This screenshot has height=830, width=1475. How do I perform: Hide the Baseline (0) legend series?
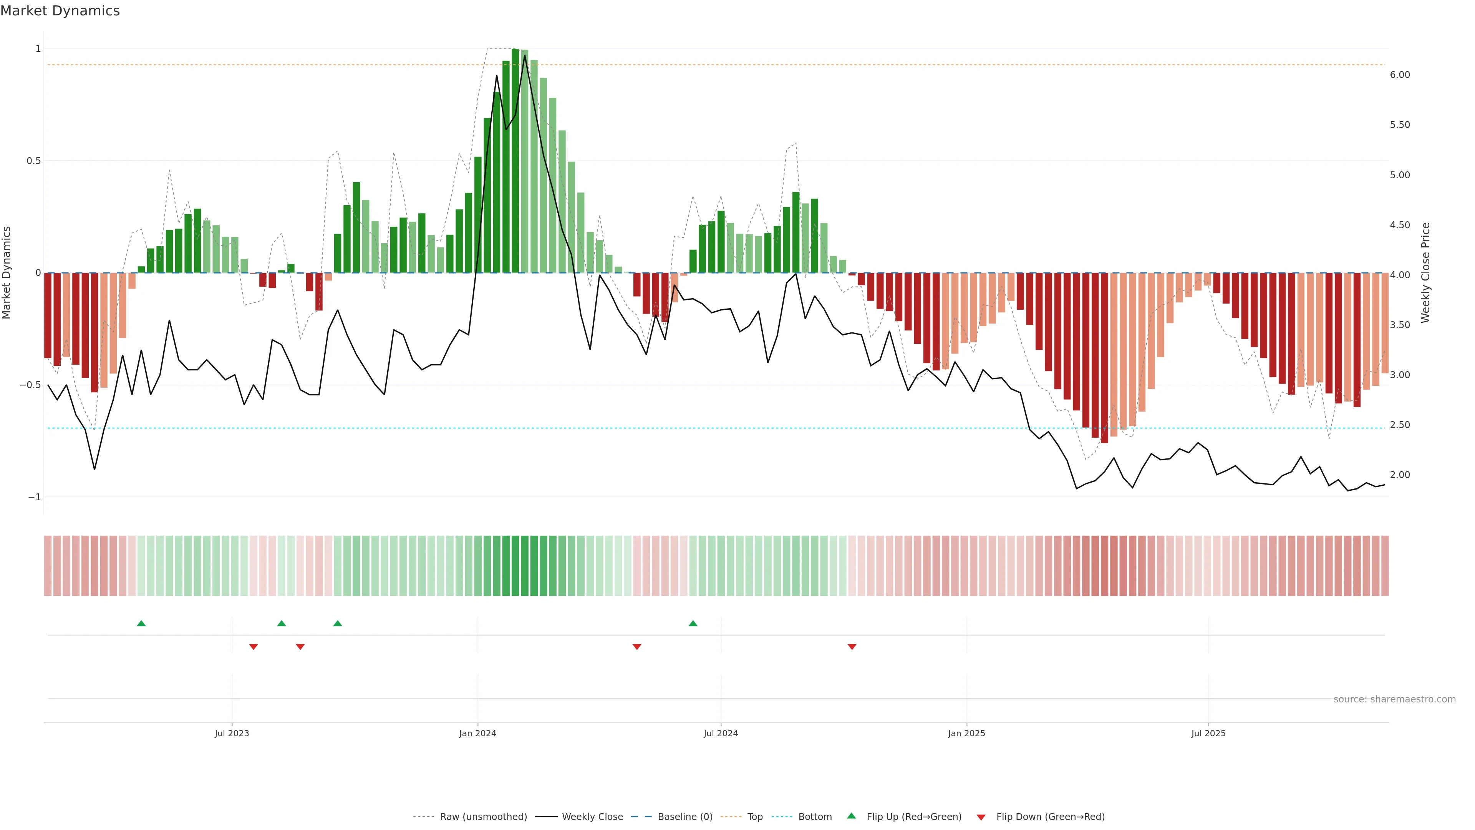(x=685, y=816)
